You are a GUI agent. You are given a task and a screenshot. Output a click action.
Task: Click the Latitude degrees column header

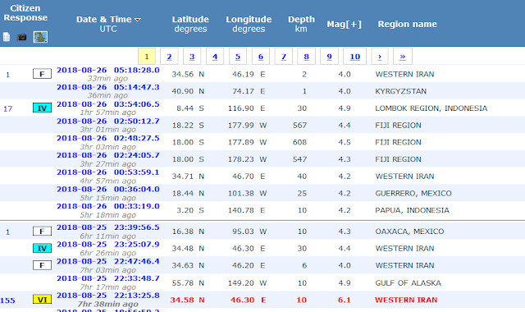190,24
